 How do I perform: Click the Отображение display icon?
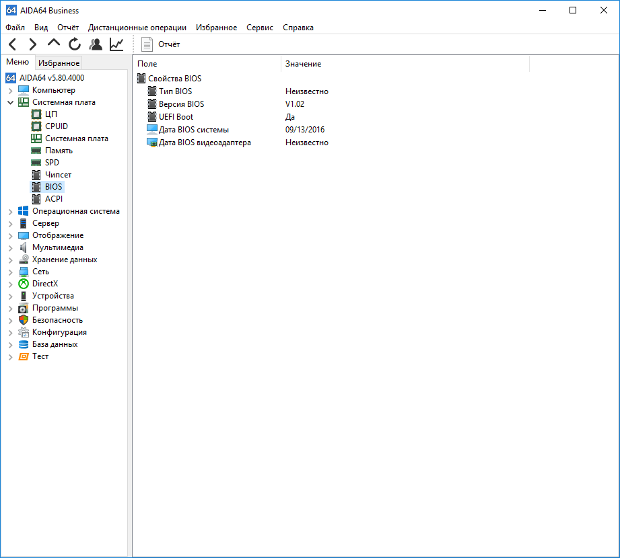tap(24, 235)
